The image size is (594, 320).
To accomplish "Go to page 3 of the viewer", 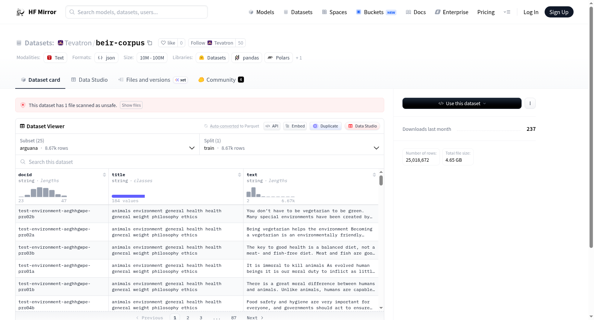I will 201,317.
